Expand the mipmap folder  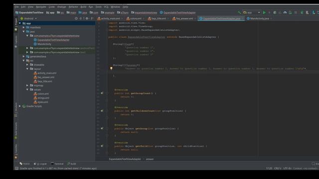click(x=27, y=86)
